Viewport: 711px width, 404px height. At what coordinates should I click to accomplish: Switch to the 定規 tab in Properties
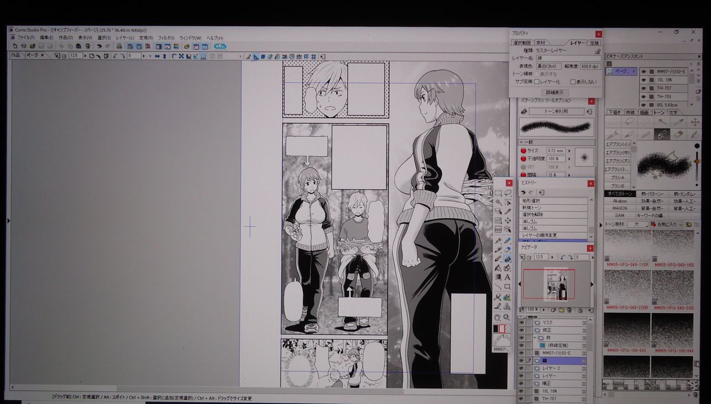tap(594, 43)
